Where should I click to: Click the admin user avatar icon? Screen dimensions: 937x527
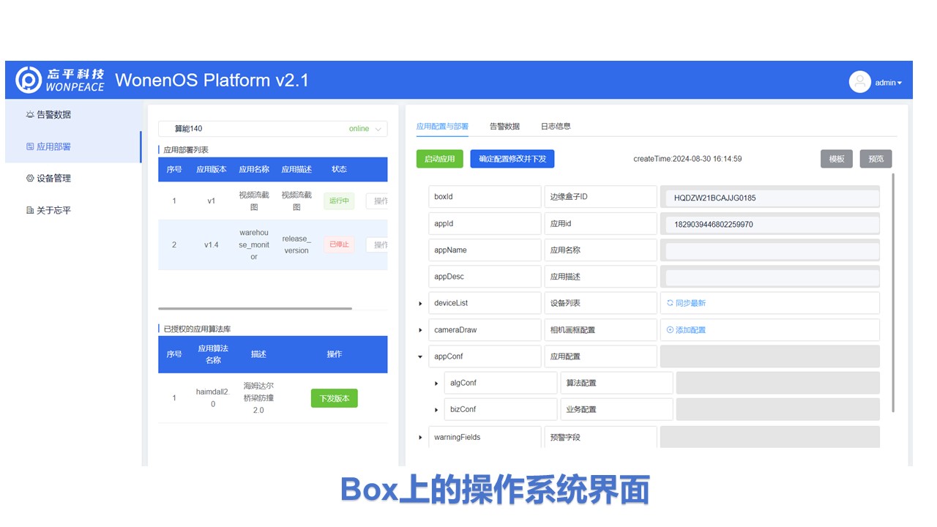click(x=860, y=82)
